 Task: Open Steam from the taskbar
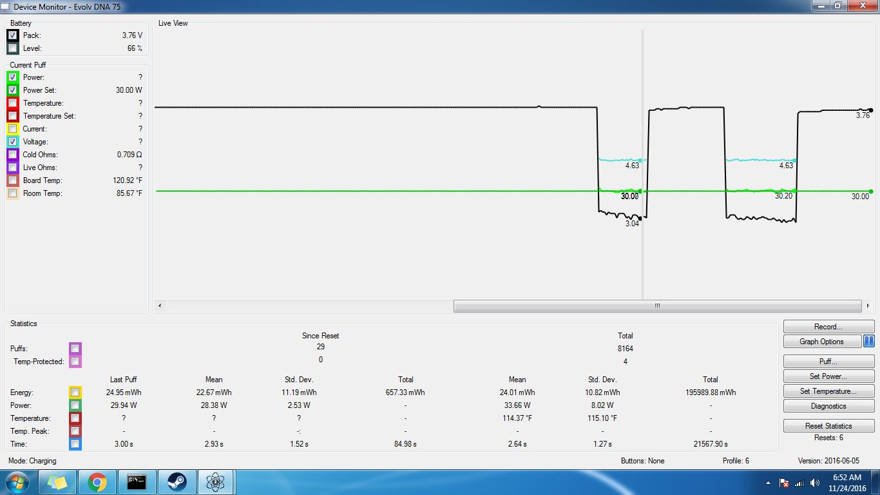(177, 482)
